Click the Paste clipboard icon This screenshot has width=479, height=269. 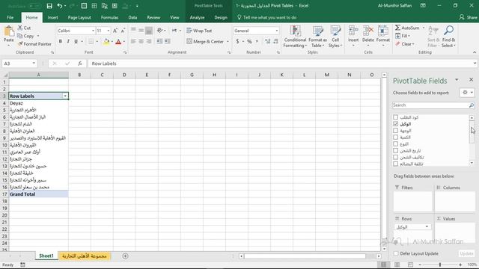(9, 31)
